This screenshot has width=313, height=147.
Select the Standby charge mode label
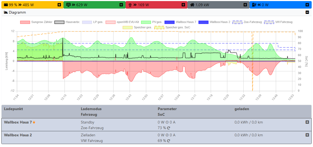(88, 122)
